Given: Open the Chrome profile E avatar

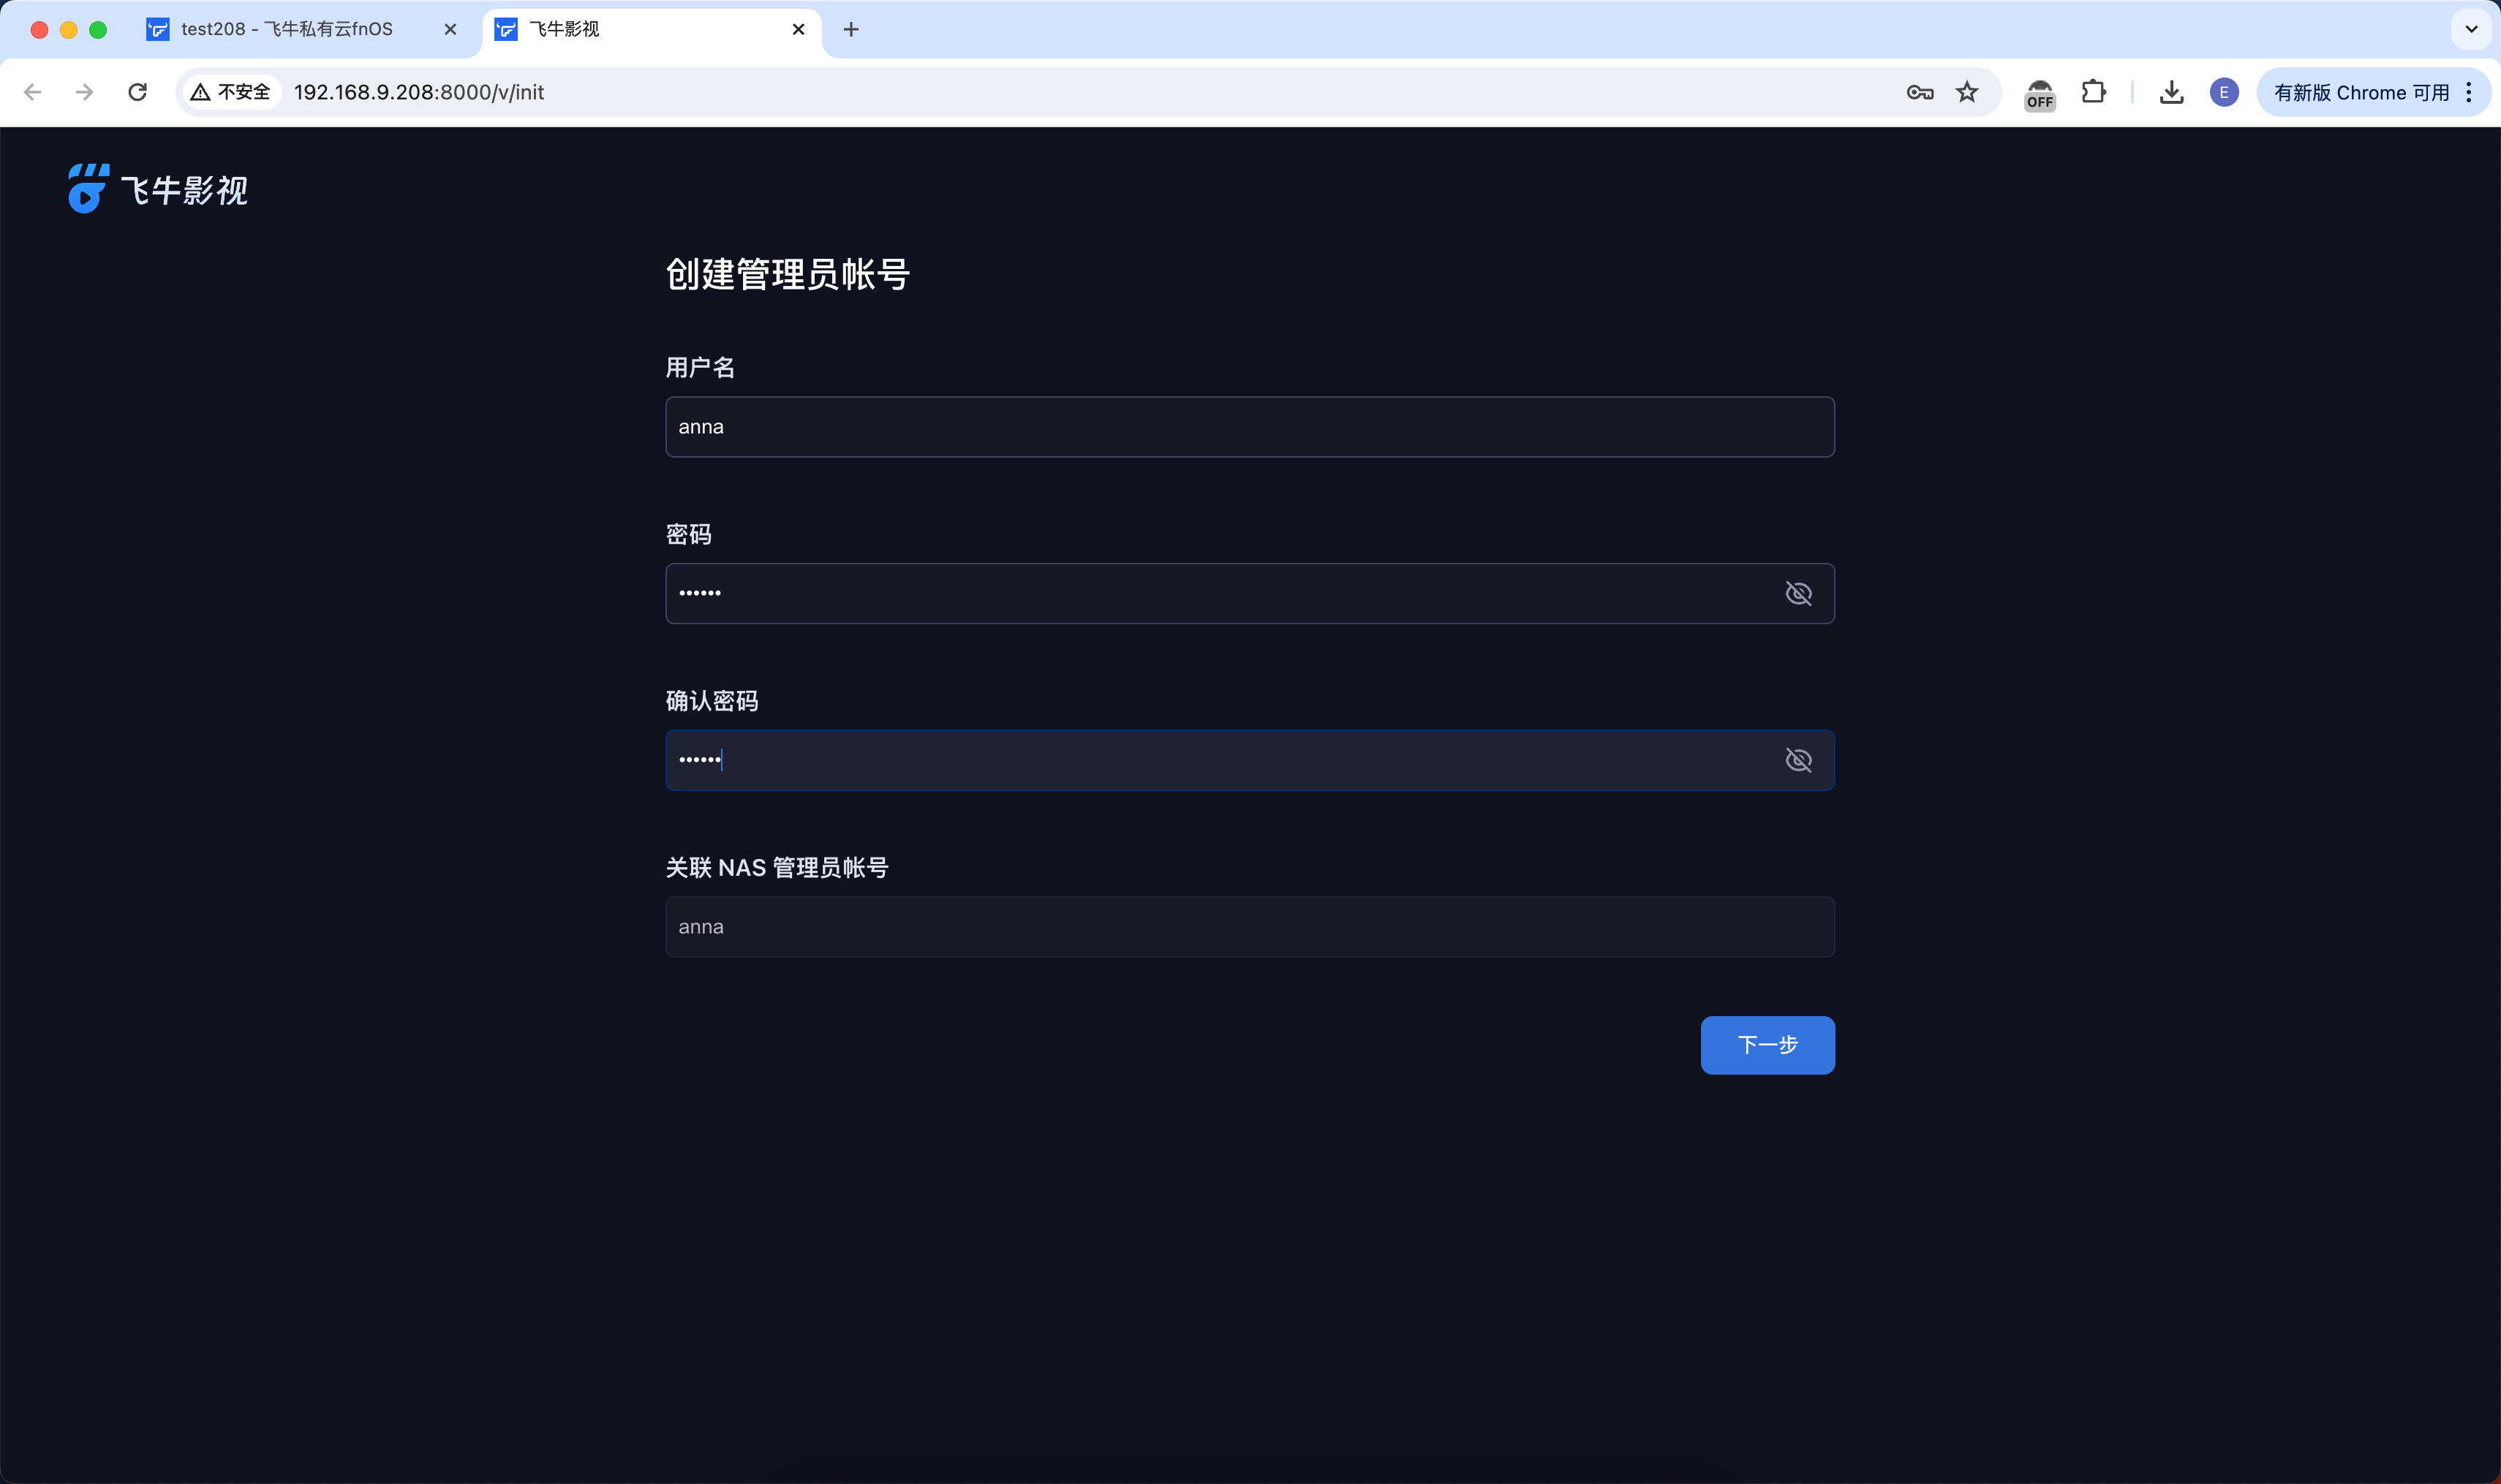Looking at the screenshot, I should [2224, 92].
